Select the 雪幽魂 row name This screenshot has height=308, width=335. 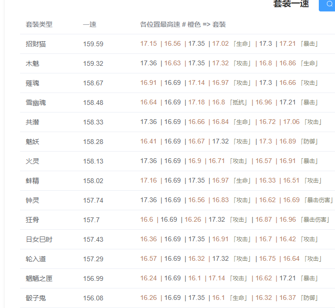tap(36, 103)
